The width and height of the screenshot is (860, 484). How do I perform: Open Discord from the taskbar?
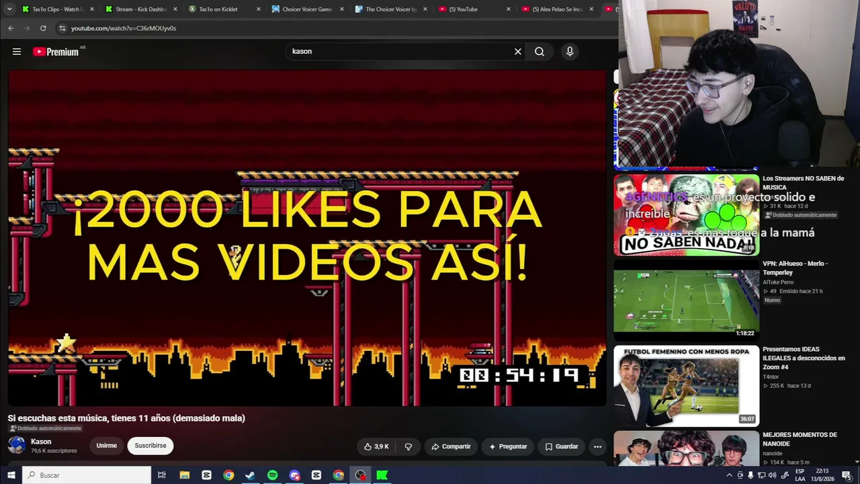[x=294, y=475]
